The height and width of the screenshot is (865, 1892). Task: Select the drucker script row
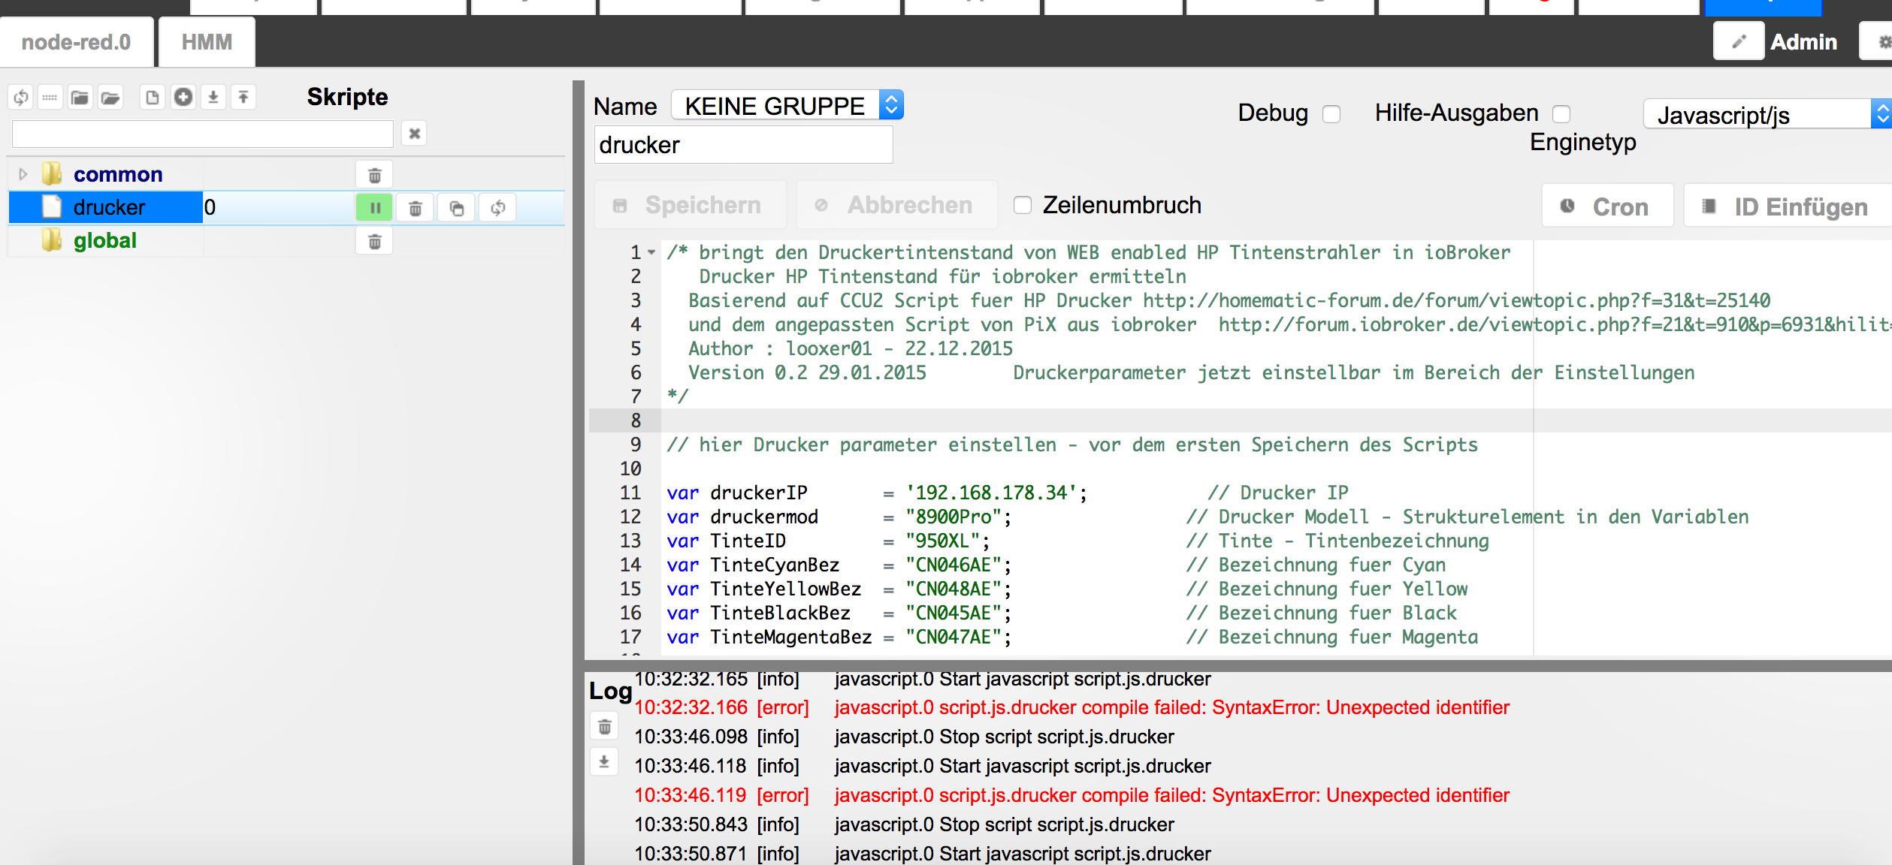point(286,207)
